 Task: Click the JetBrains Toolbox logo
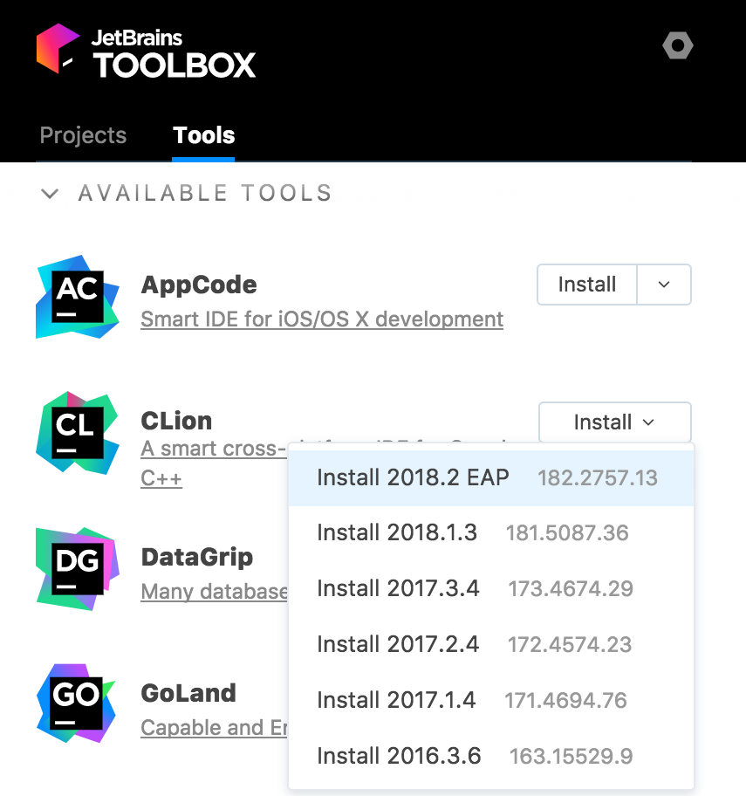click(x=146, y=51)
